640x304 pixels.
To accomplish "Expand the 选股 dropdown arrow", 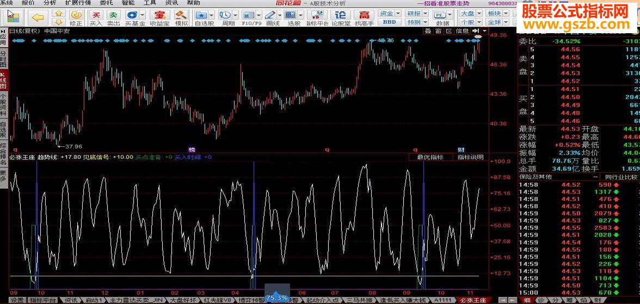I will (x=301, y=15).
